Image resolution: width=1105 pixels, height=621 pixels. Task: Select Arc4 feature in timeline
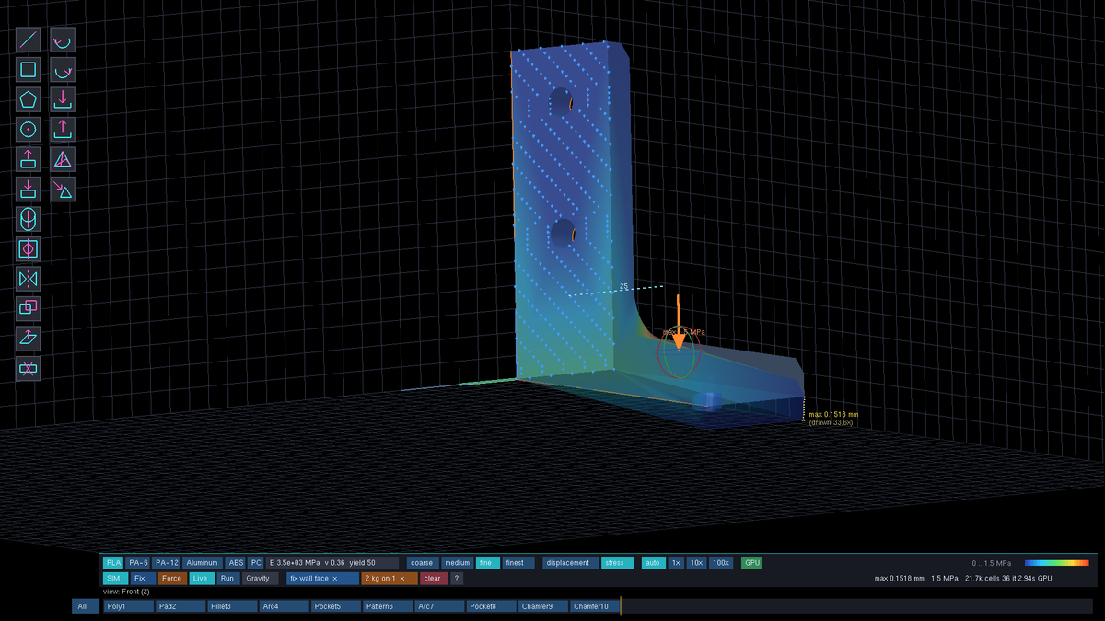point(283,606)
